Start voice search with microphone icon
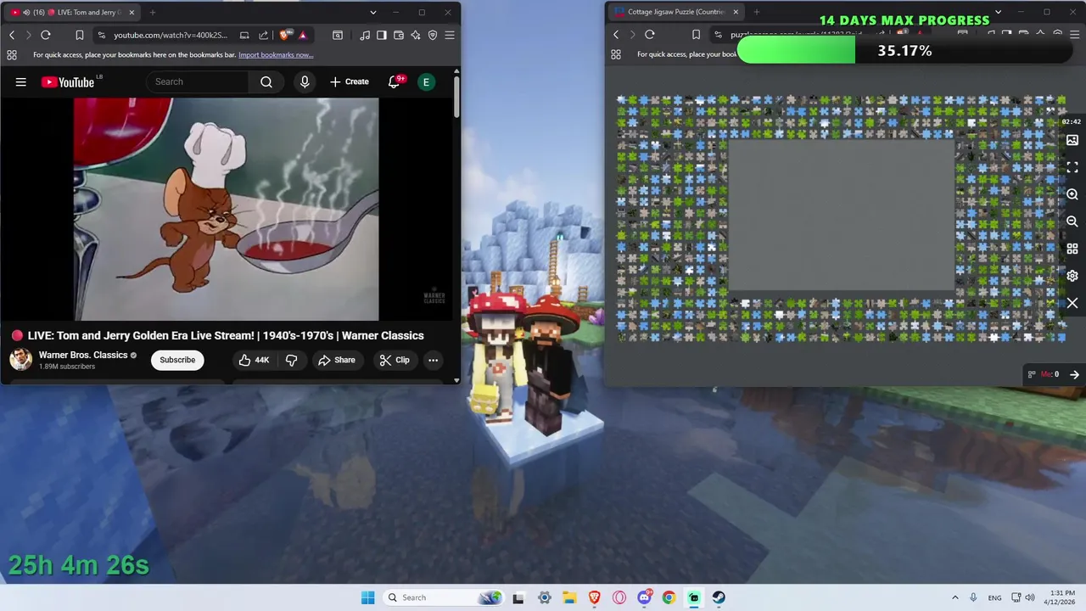This screenshot has width=1086, height=611. pyautogui.click(x=305, y=81)
